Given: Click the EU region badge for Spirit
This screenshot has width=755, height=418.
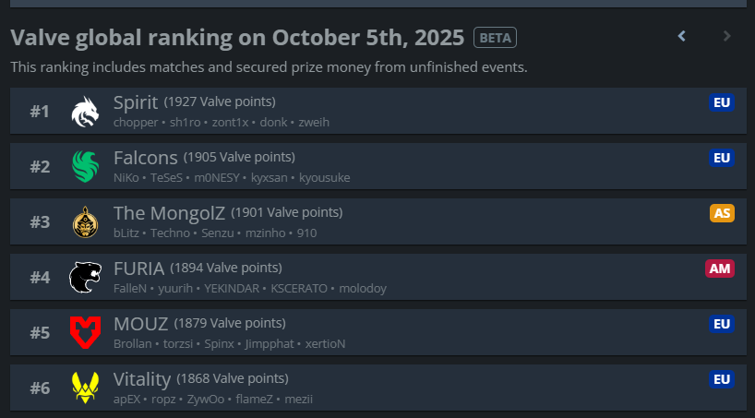Looking at the screenshot, I should click(x=721, y=102).
